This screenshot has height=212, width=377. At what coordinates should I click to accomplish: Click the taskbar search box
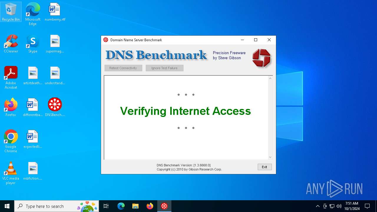click(x=57, y=206)
